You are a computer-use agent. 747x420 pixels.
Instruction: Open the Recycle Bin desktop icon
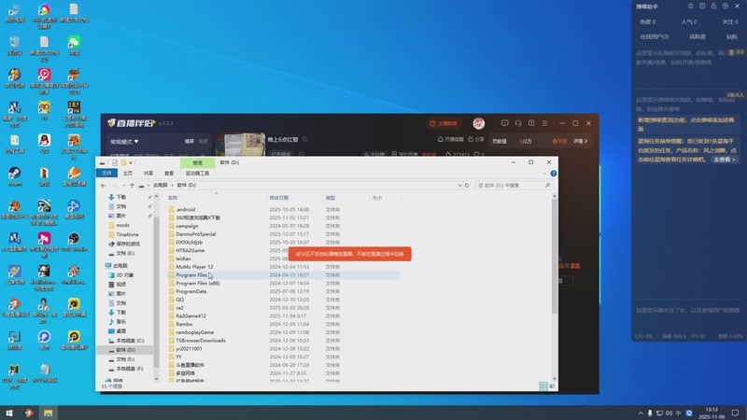click(x=14, y=45)
